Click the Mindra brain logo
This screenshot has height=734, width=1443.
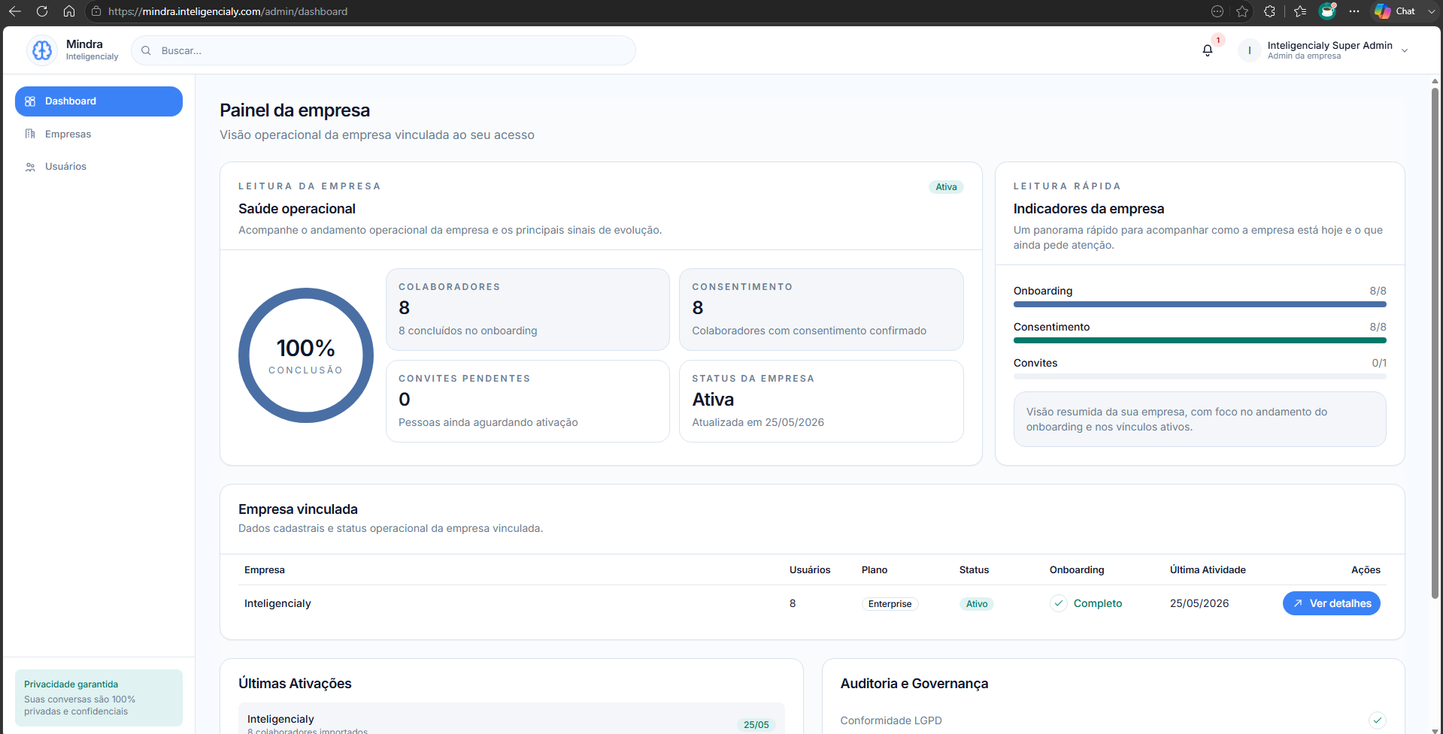[42, 50]
